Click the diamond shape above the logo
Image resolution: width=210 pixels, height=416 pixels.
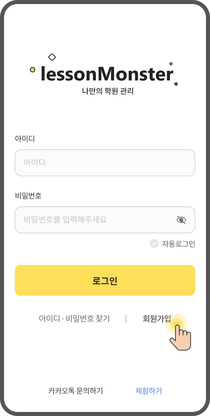(x=52, y=57)
